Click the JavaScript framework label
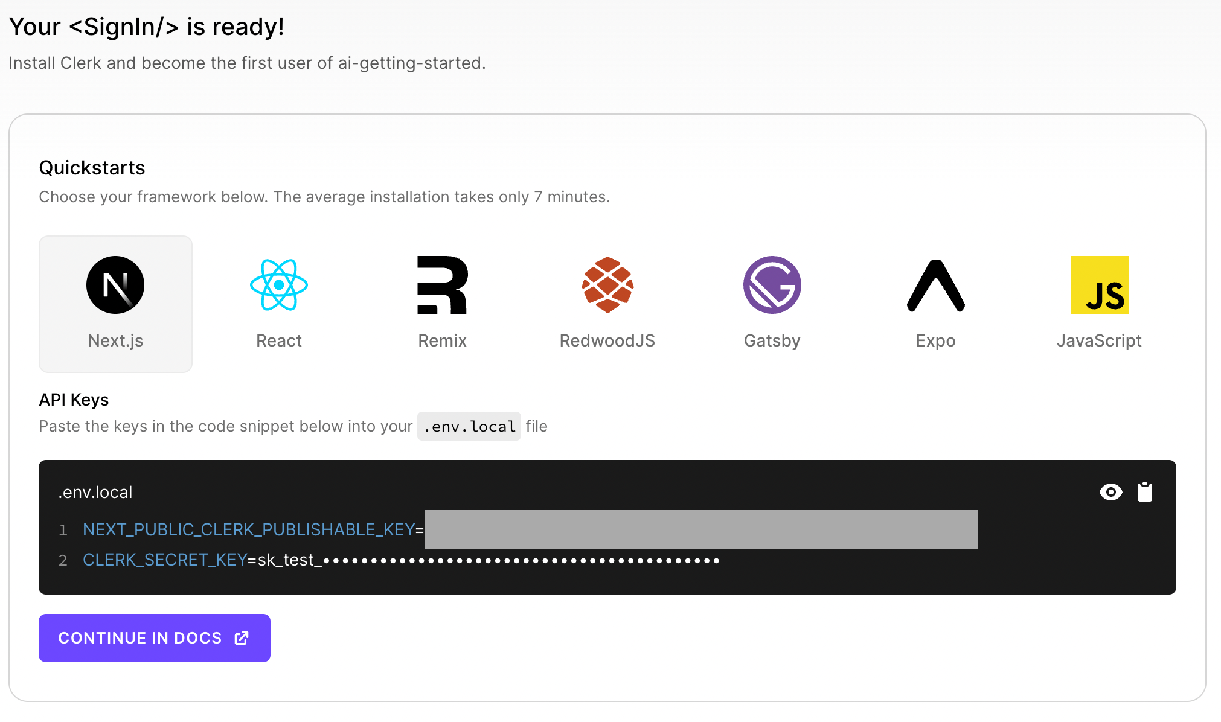Image resolution: width=1221 pixels, height=722 pixels. pyautogui.click(x=1100, y=340)
